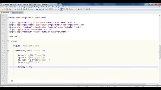Viewport: 161px width, 90px height.
Task: Close the speech.php tab via its X
Action: coord(10,13)
